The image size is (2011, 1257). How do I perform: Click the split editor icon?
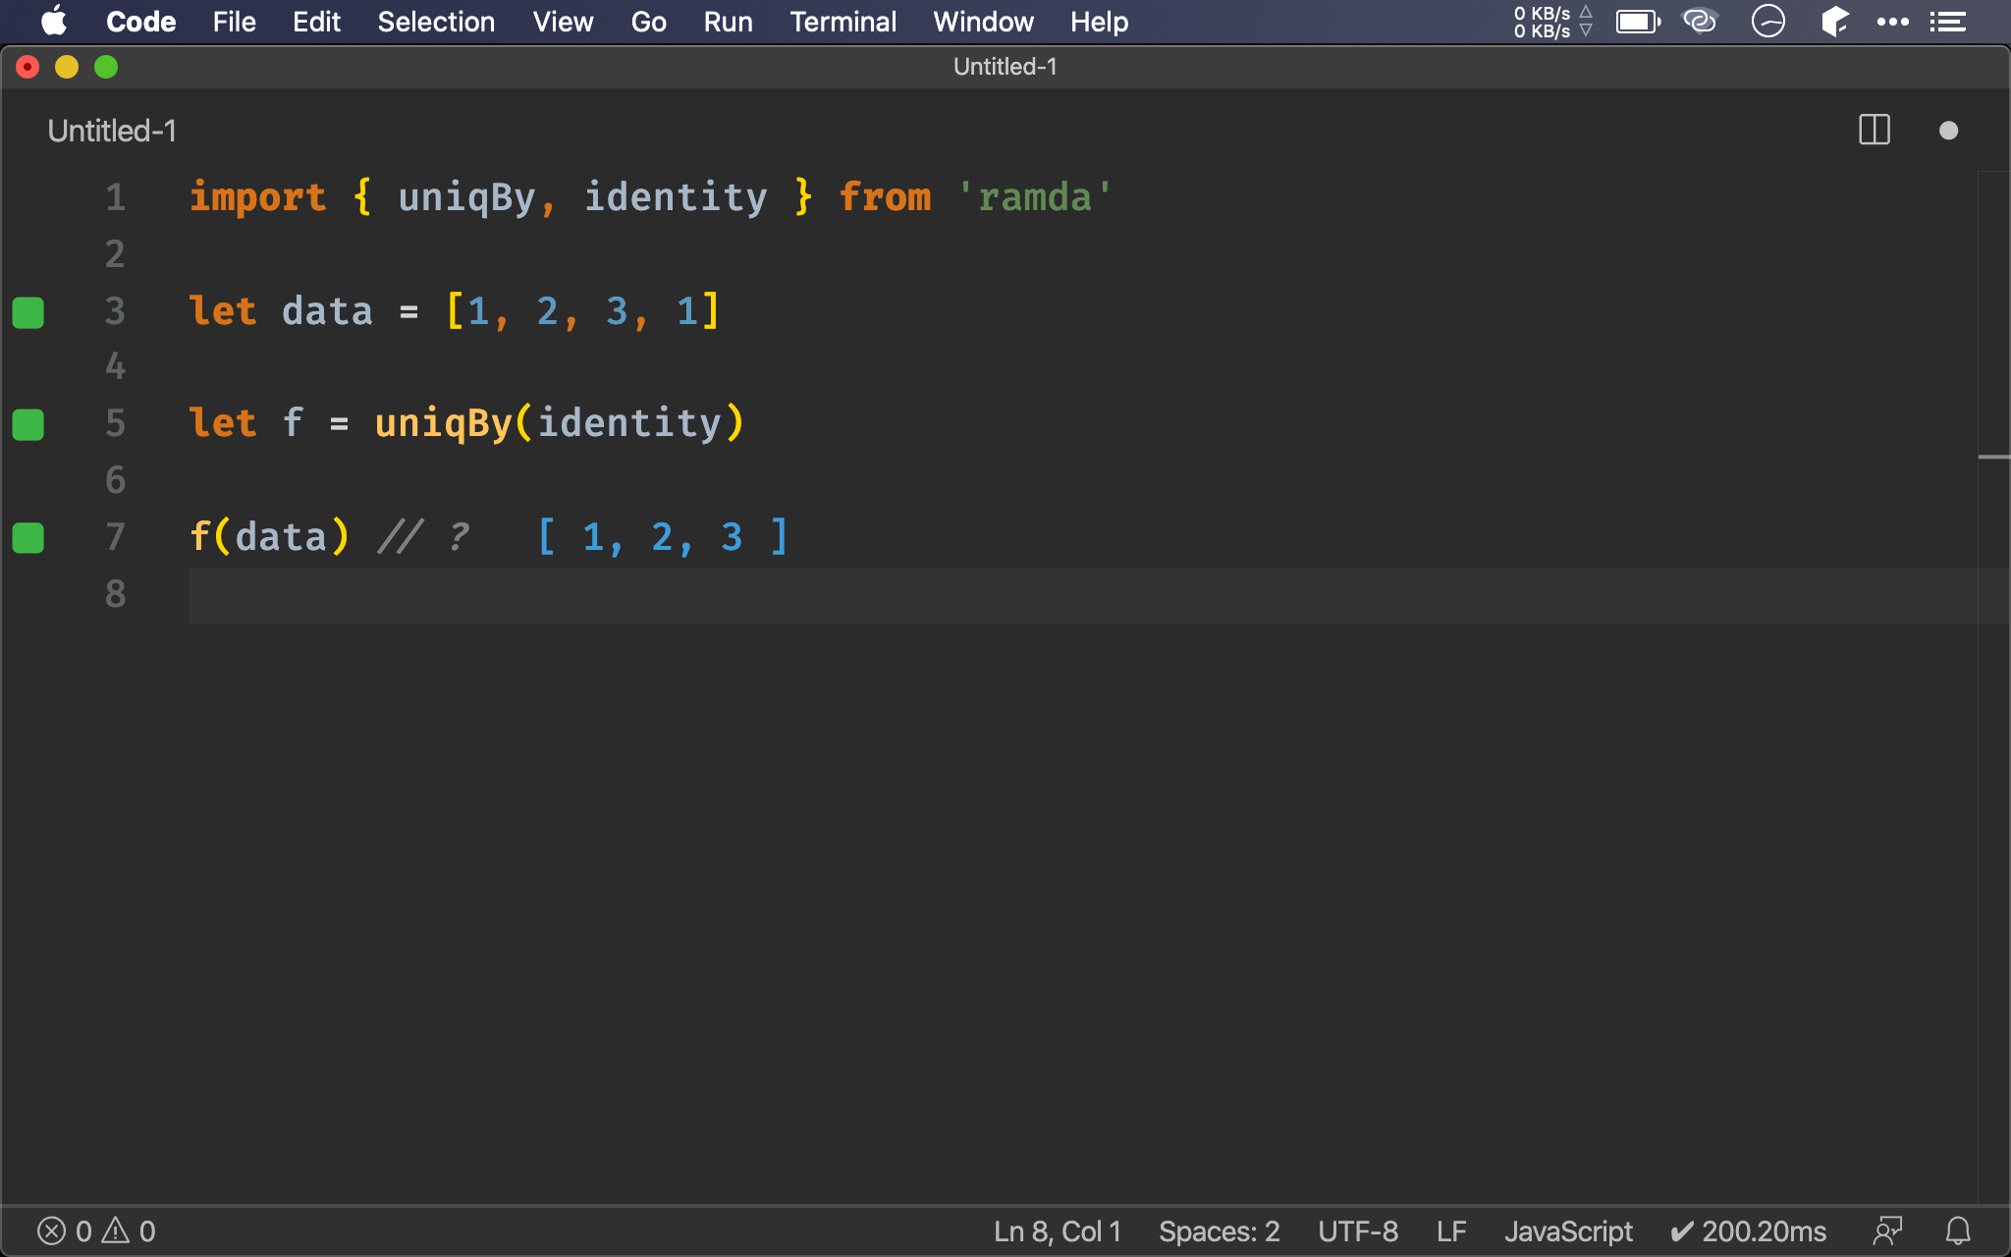click(x=1874, y=129)
